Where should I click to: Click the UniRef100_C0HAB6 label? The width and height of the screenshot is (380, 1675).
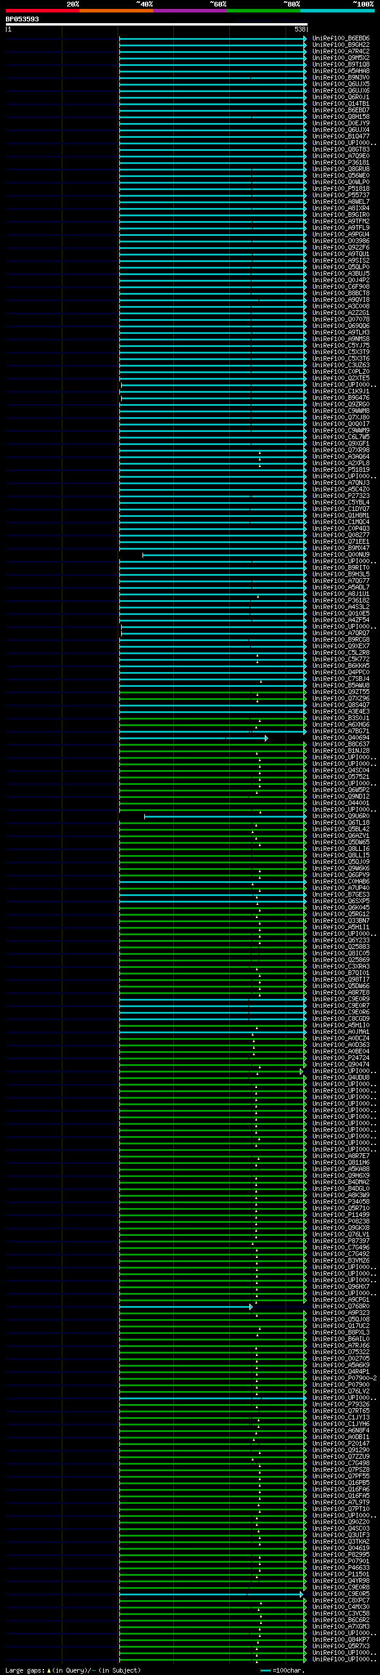(341, 882)
